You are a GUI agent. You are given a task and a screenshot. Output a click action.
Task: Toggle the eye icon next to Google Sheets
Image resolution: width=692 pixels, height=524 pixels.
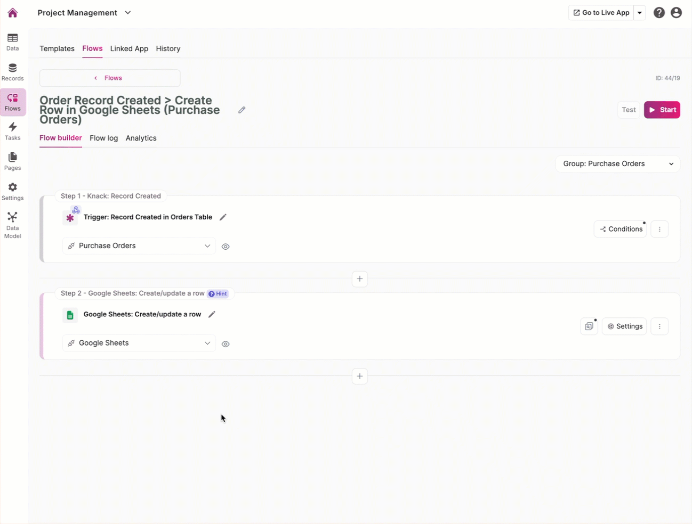click(x=226, y=344)
